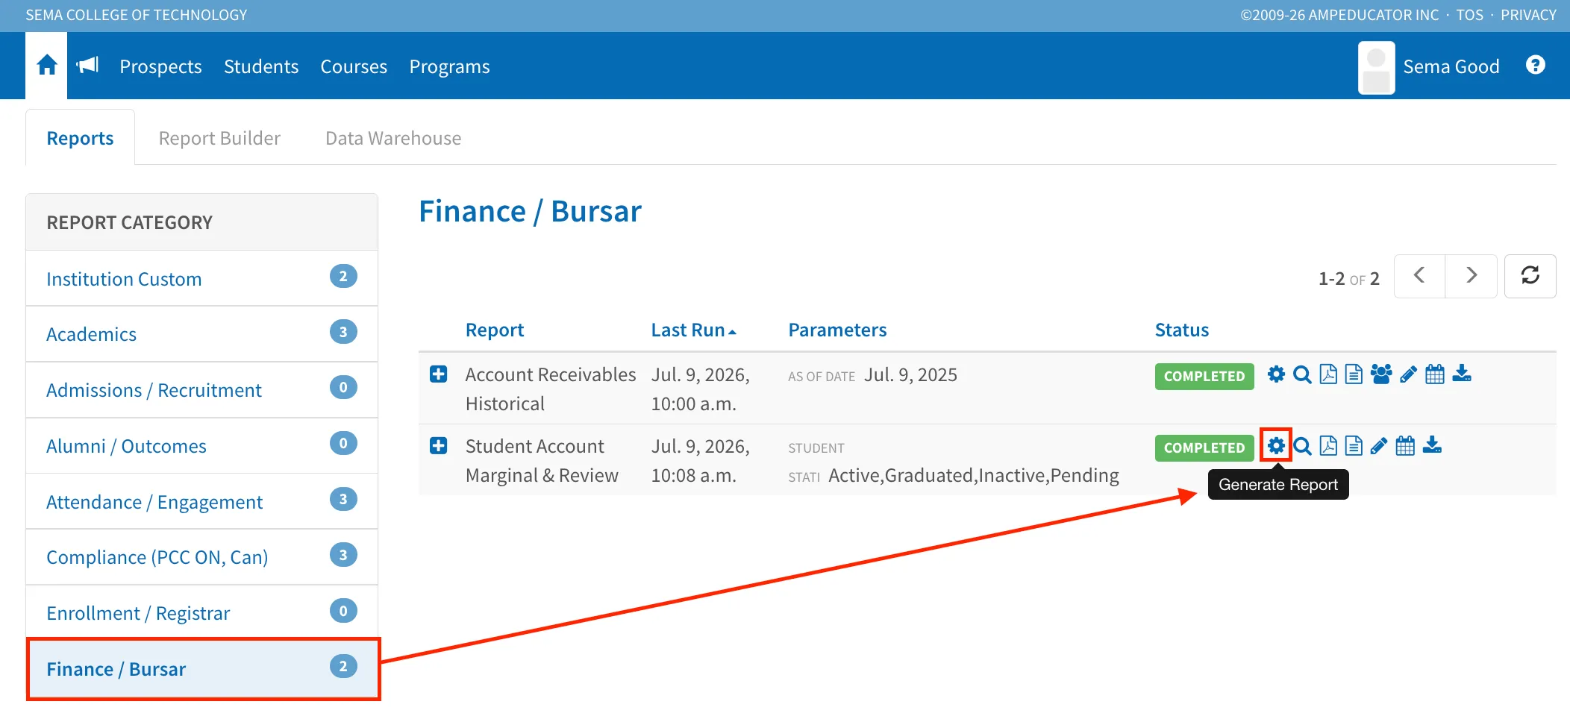Open the Programs menu

coord(449,66)
